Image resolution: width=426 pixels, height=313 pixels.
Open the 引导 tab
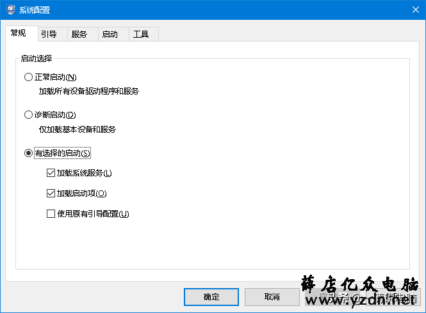point(53,34)
